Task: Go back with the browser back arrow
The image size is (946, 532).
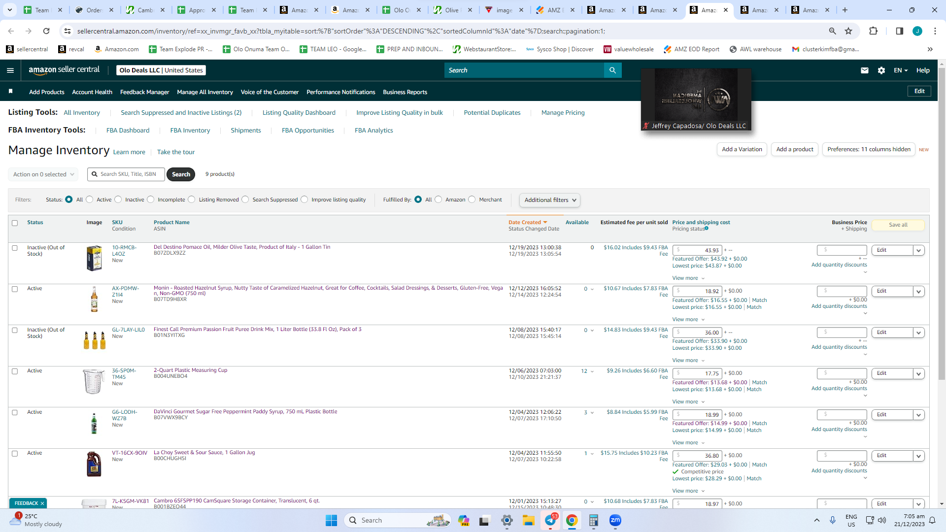Action: coord(11,31)
